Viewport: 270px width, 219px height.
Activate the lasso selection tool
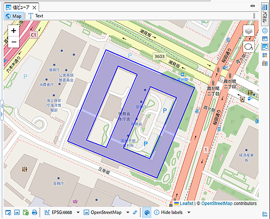(249, 46)
